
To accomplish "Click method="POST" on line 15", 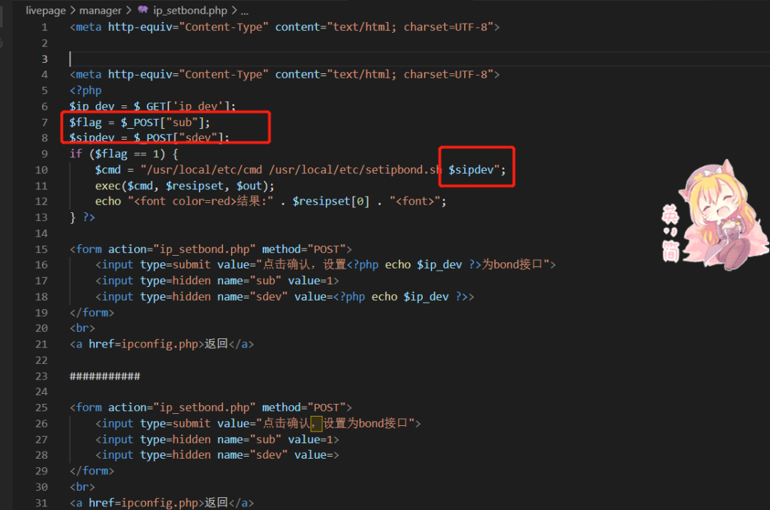I will (304, 249).
